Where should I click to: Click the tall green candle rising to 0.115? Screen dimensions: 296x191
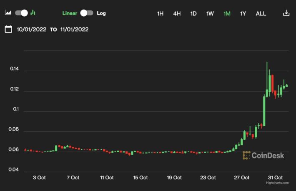pos(264,111)
